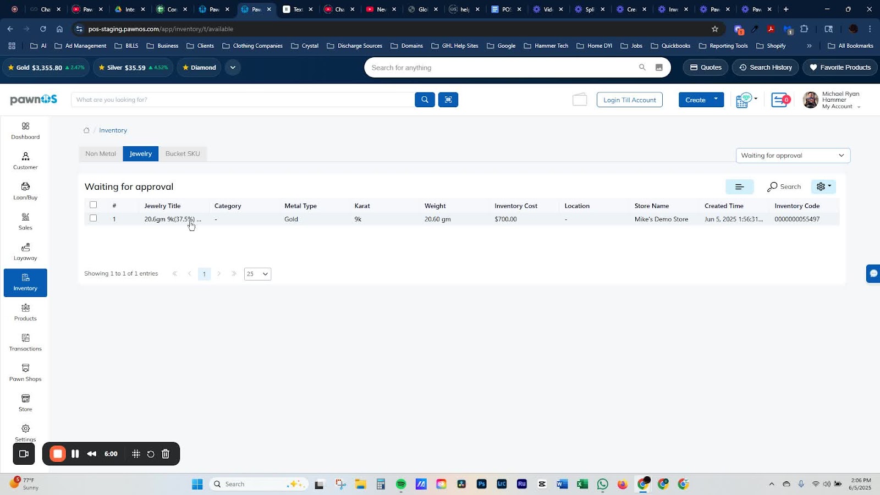The image size is (880, 495).
Task: Click the Silver price chip
Action: 133,68
